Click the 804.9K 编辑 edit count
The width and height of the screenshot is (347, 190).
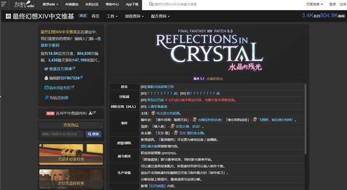point(332,16)
